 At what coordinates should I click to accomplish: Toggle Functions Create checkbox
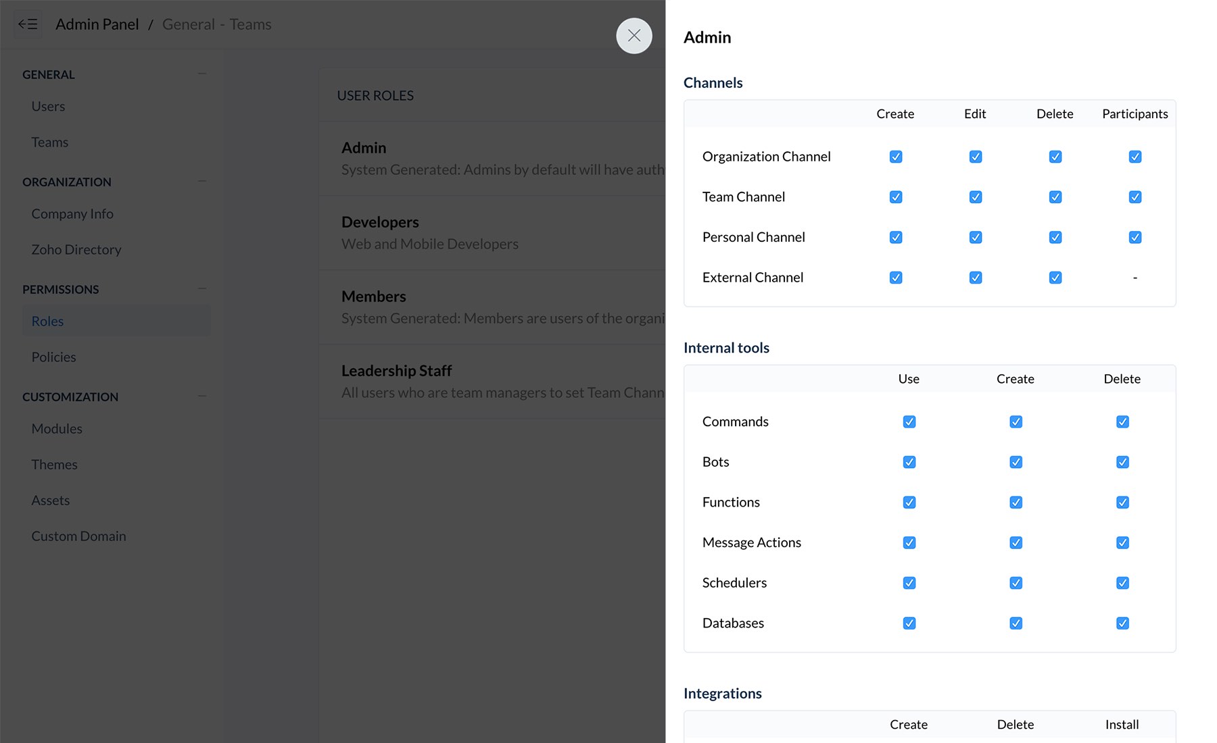(1016, 503)
